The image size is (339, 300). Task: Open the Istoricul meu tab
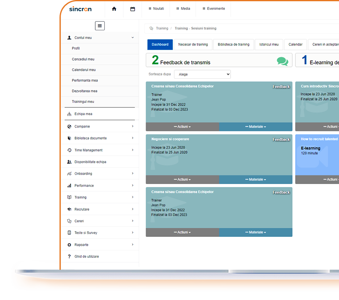pos(269,44)
